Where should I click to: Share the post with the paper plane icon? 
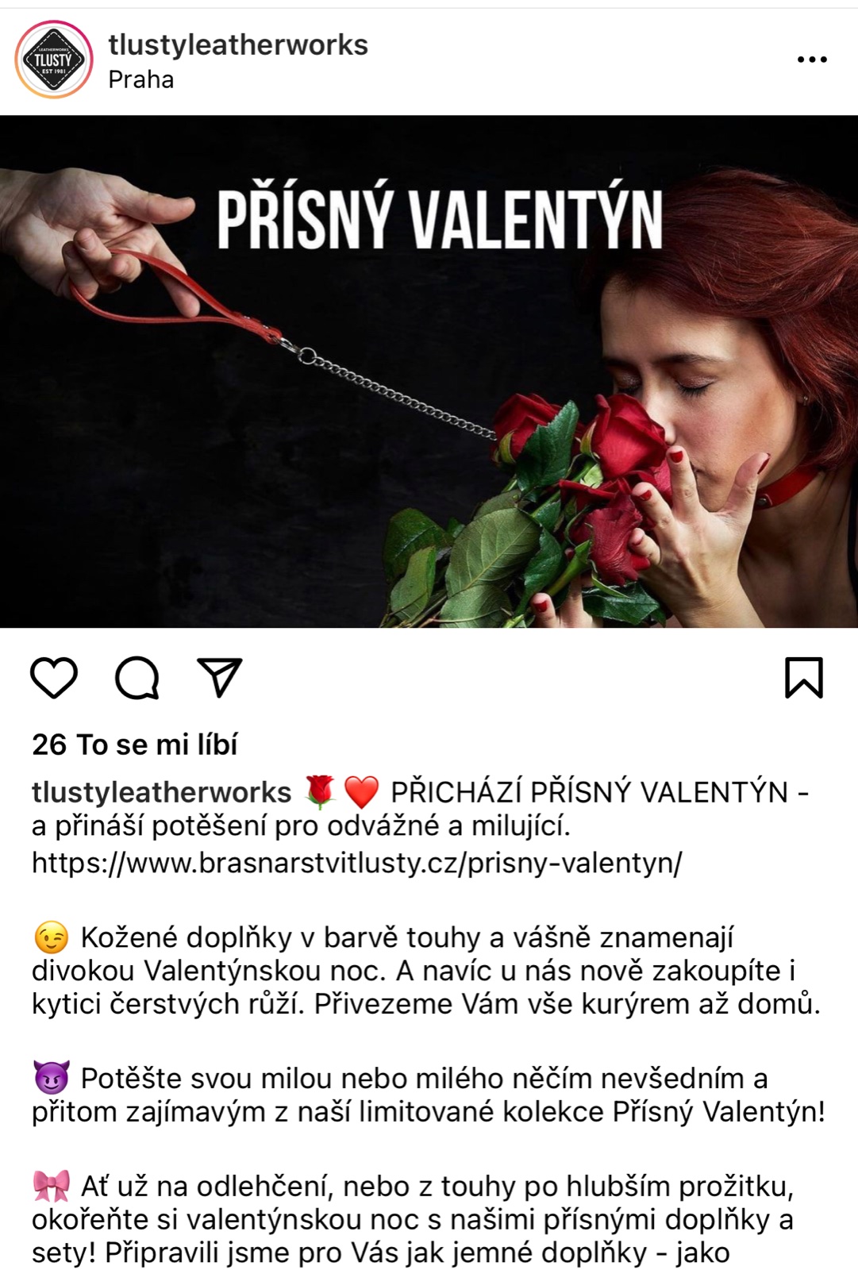pos(219,677)
